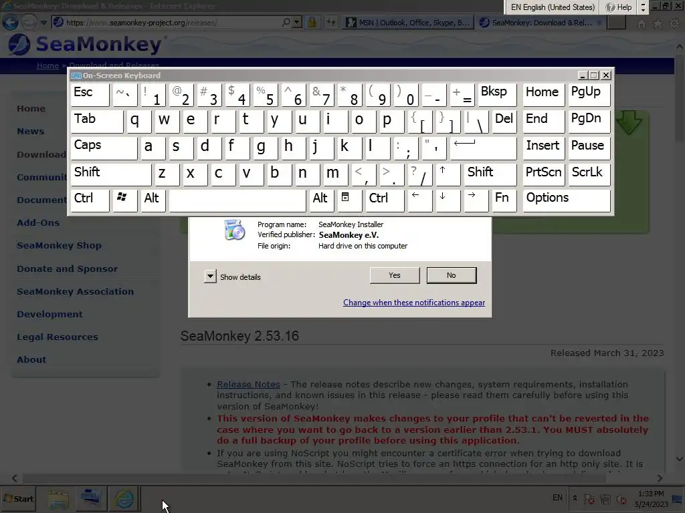Click No in the installer prompt
685x513 pixels.
(x=452, y=275)
